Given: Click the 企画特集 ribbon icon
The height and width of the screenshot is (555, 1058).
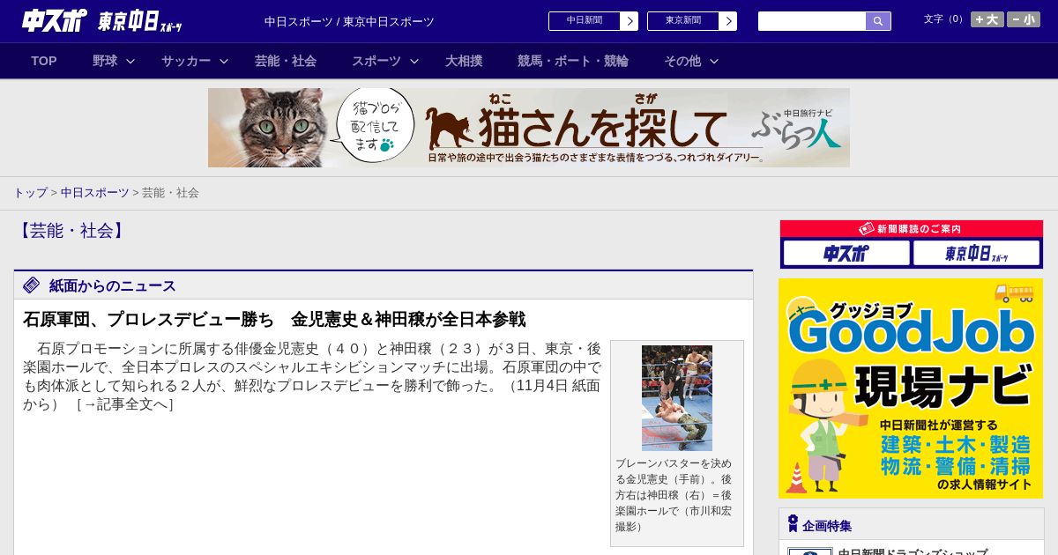Looking at the screenshot, I should [793, 525].
